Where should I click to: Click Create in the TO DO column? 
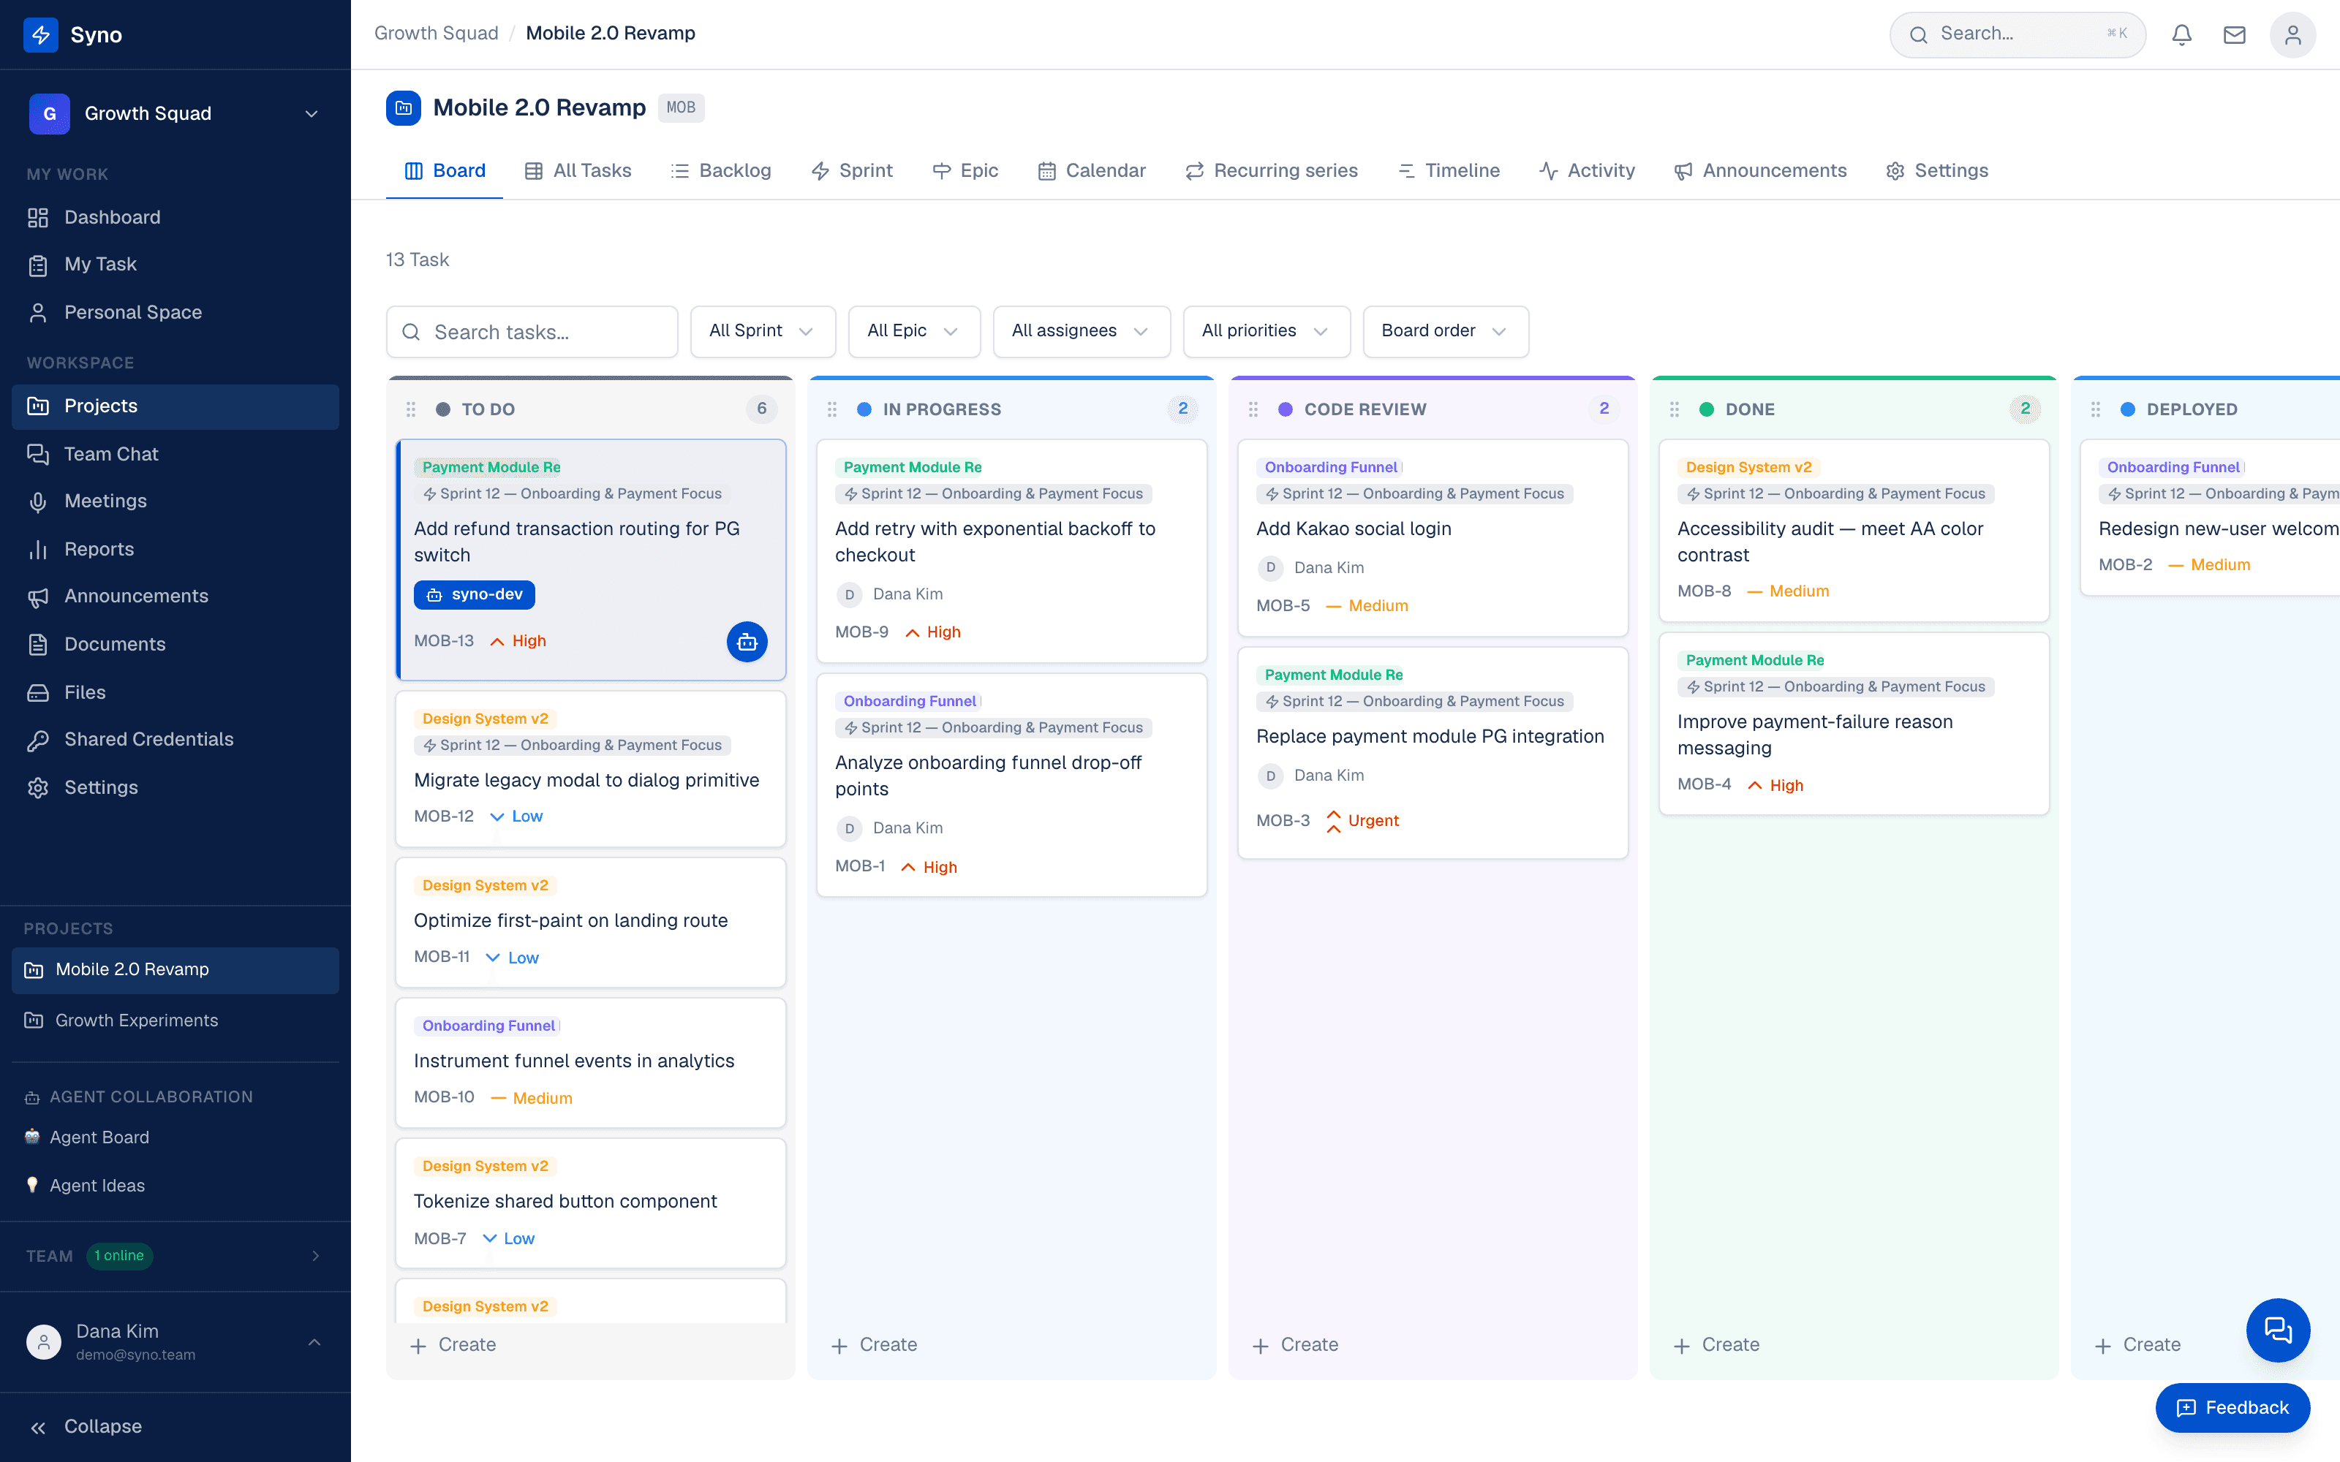(x=453, y=1345)
